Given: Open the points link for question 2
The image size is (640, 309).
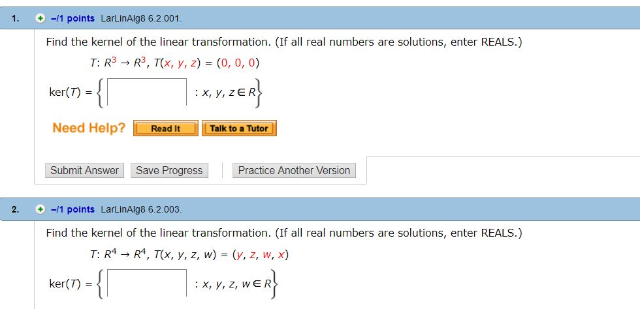Looking at the screenshot, I should 72,209.
